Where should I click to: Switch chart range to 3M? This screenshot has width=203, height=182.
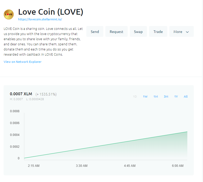(166, 97)
